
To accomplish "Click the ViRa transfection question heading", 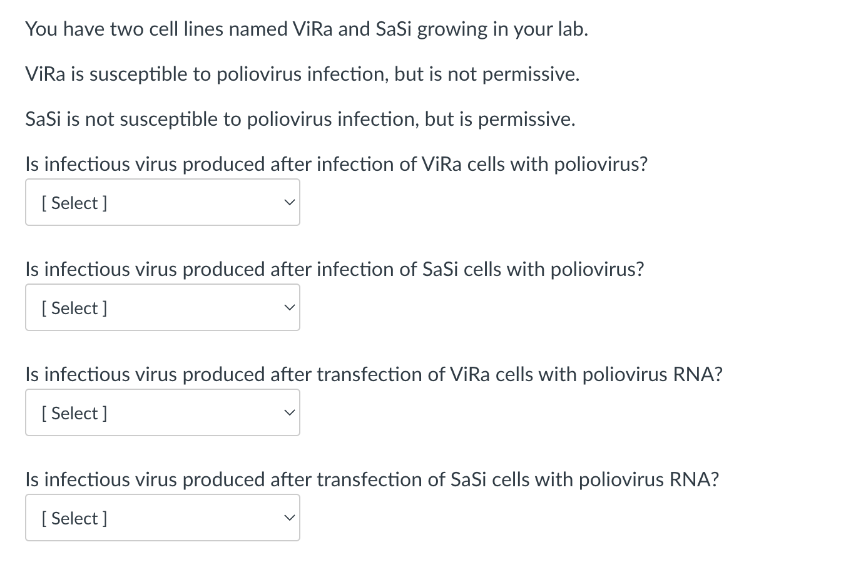I will [x=374, y=374].
